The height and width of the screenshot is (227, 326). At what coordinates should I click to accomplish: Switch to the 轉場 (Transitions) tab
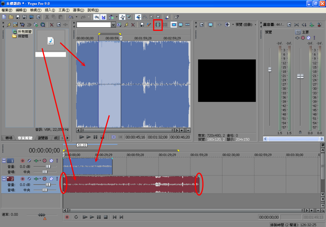(9, 138)
